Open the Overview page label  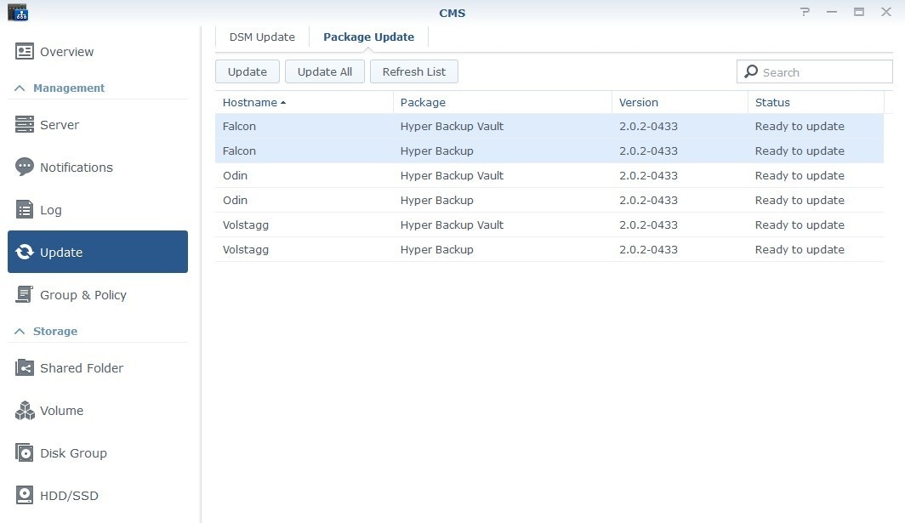(66, 51)
